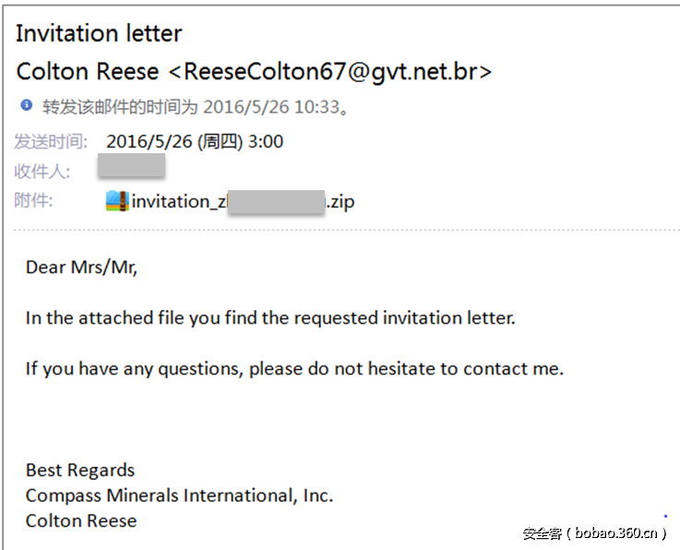680x550 pixels.
Task: Click the forwarded timestamp 2016/5/26 10:33
Action: pyautogui.click(x=271, y=106)
